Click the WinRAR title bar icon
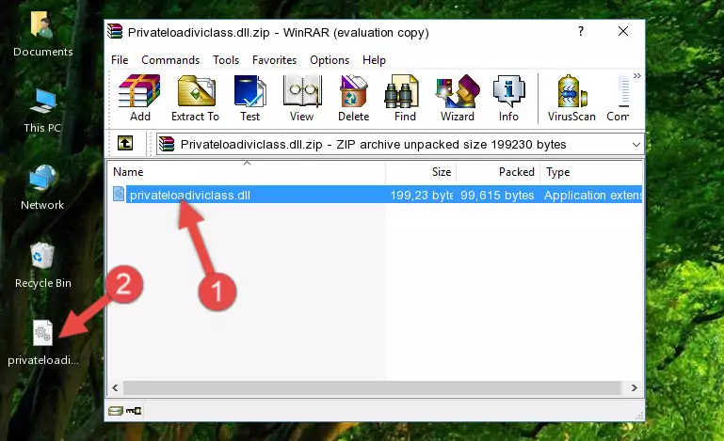Viewport: 724px width, 441px height. [x=116, y=31]
